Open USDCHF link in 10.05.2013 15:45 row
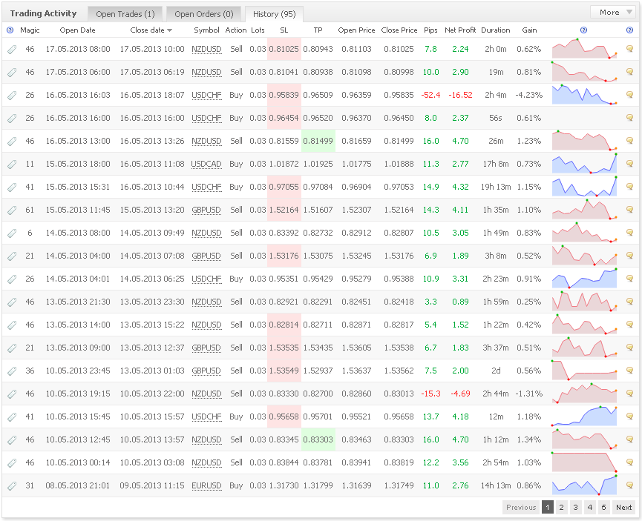 (x=206, y=417)
